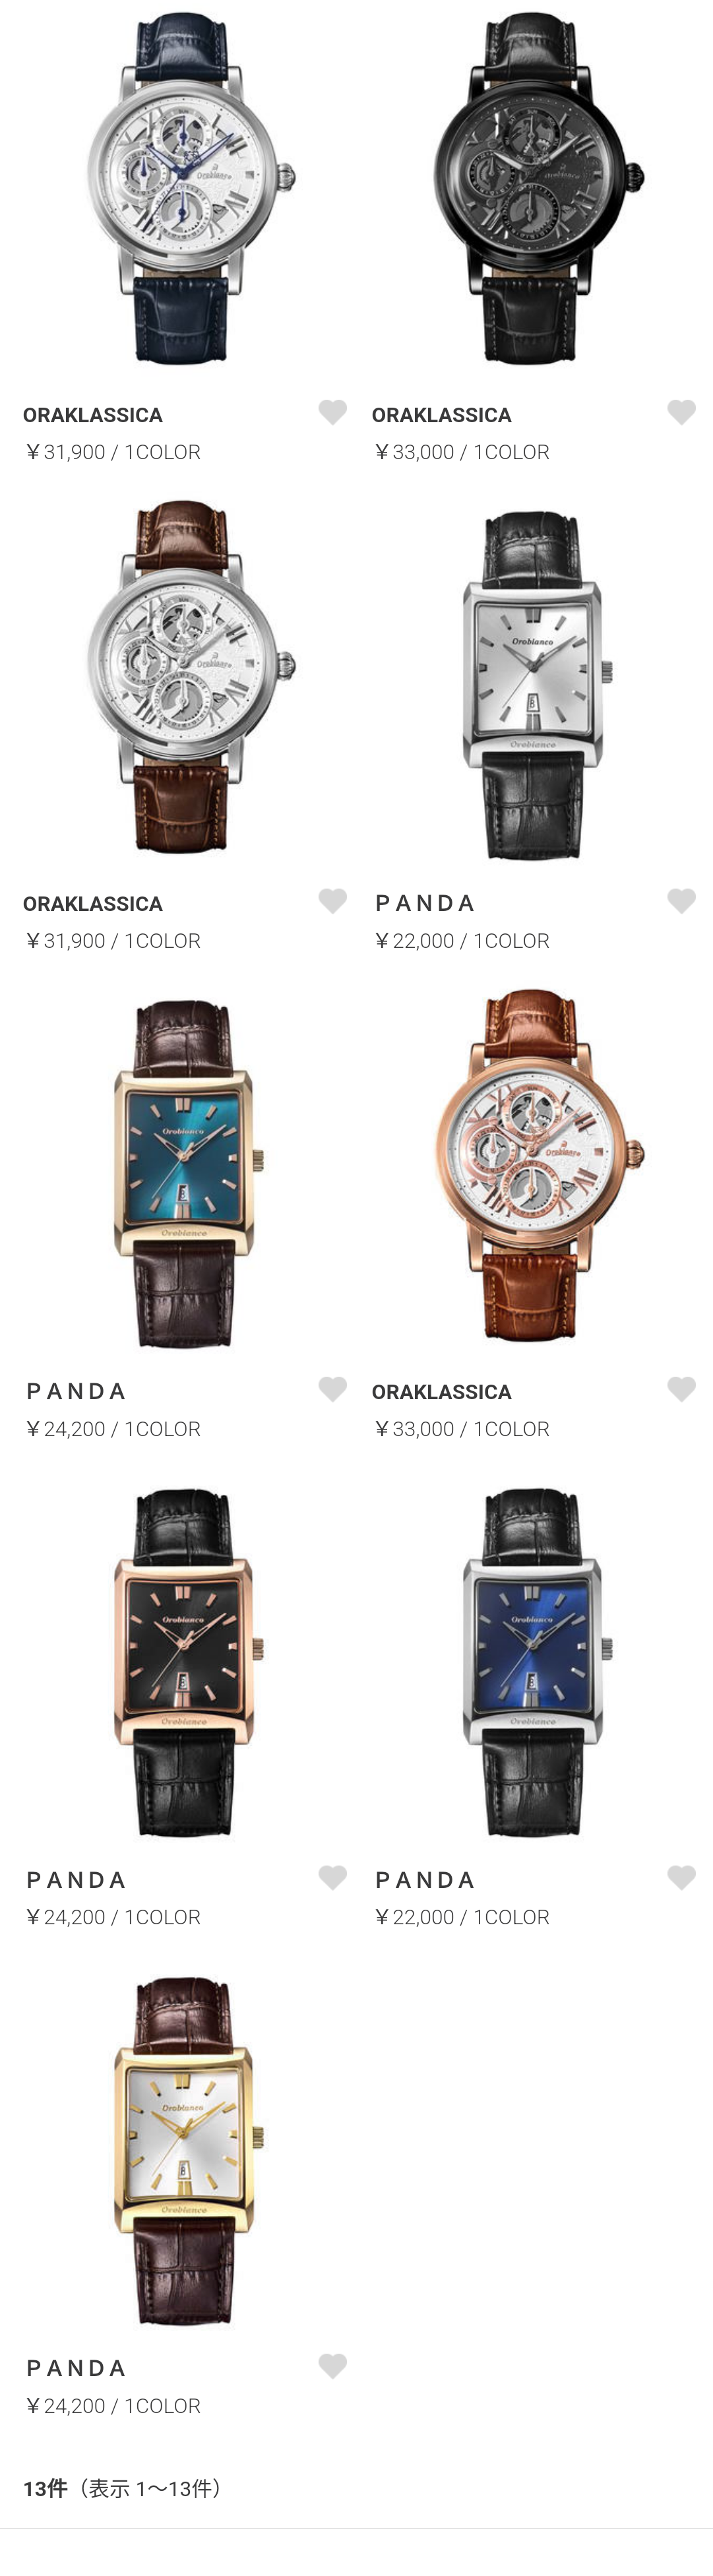Click PANDA title of the silver rectangular watch
The height and width of the screenshot is (2576, 713).
tap(424, 903)
